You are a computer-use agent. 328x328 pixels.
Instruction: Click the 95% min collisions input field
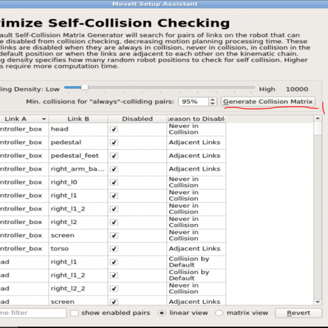click(194, 102)
